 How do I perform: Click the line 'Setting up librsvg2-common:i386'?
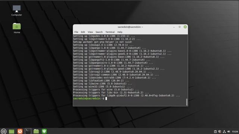(x=116, y=75)
